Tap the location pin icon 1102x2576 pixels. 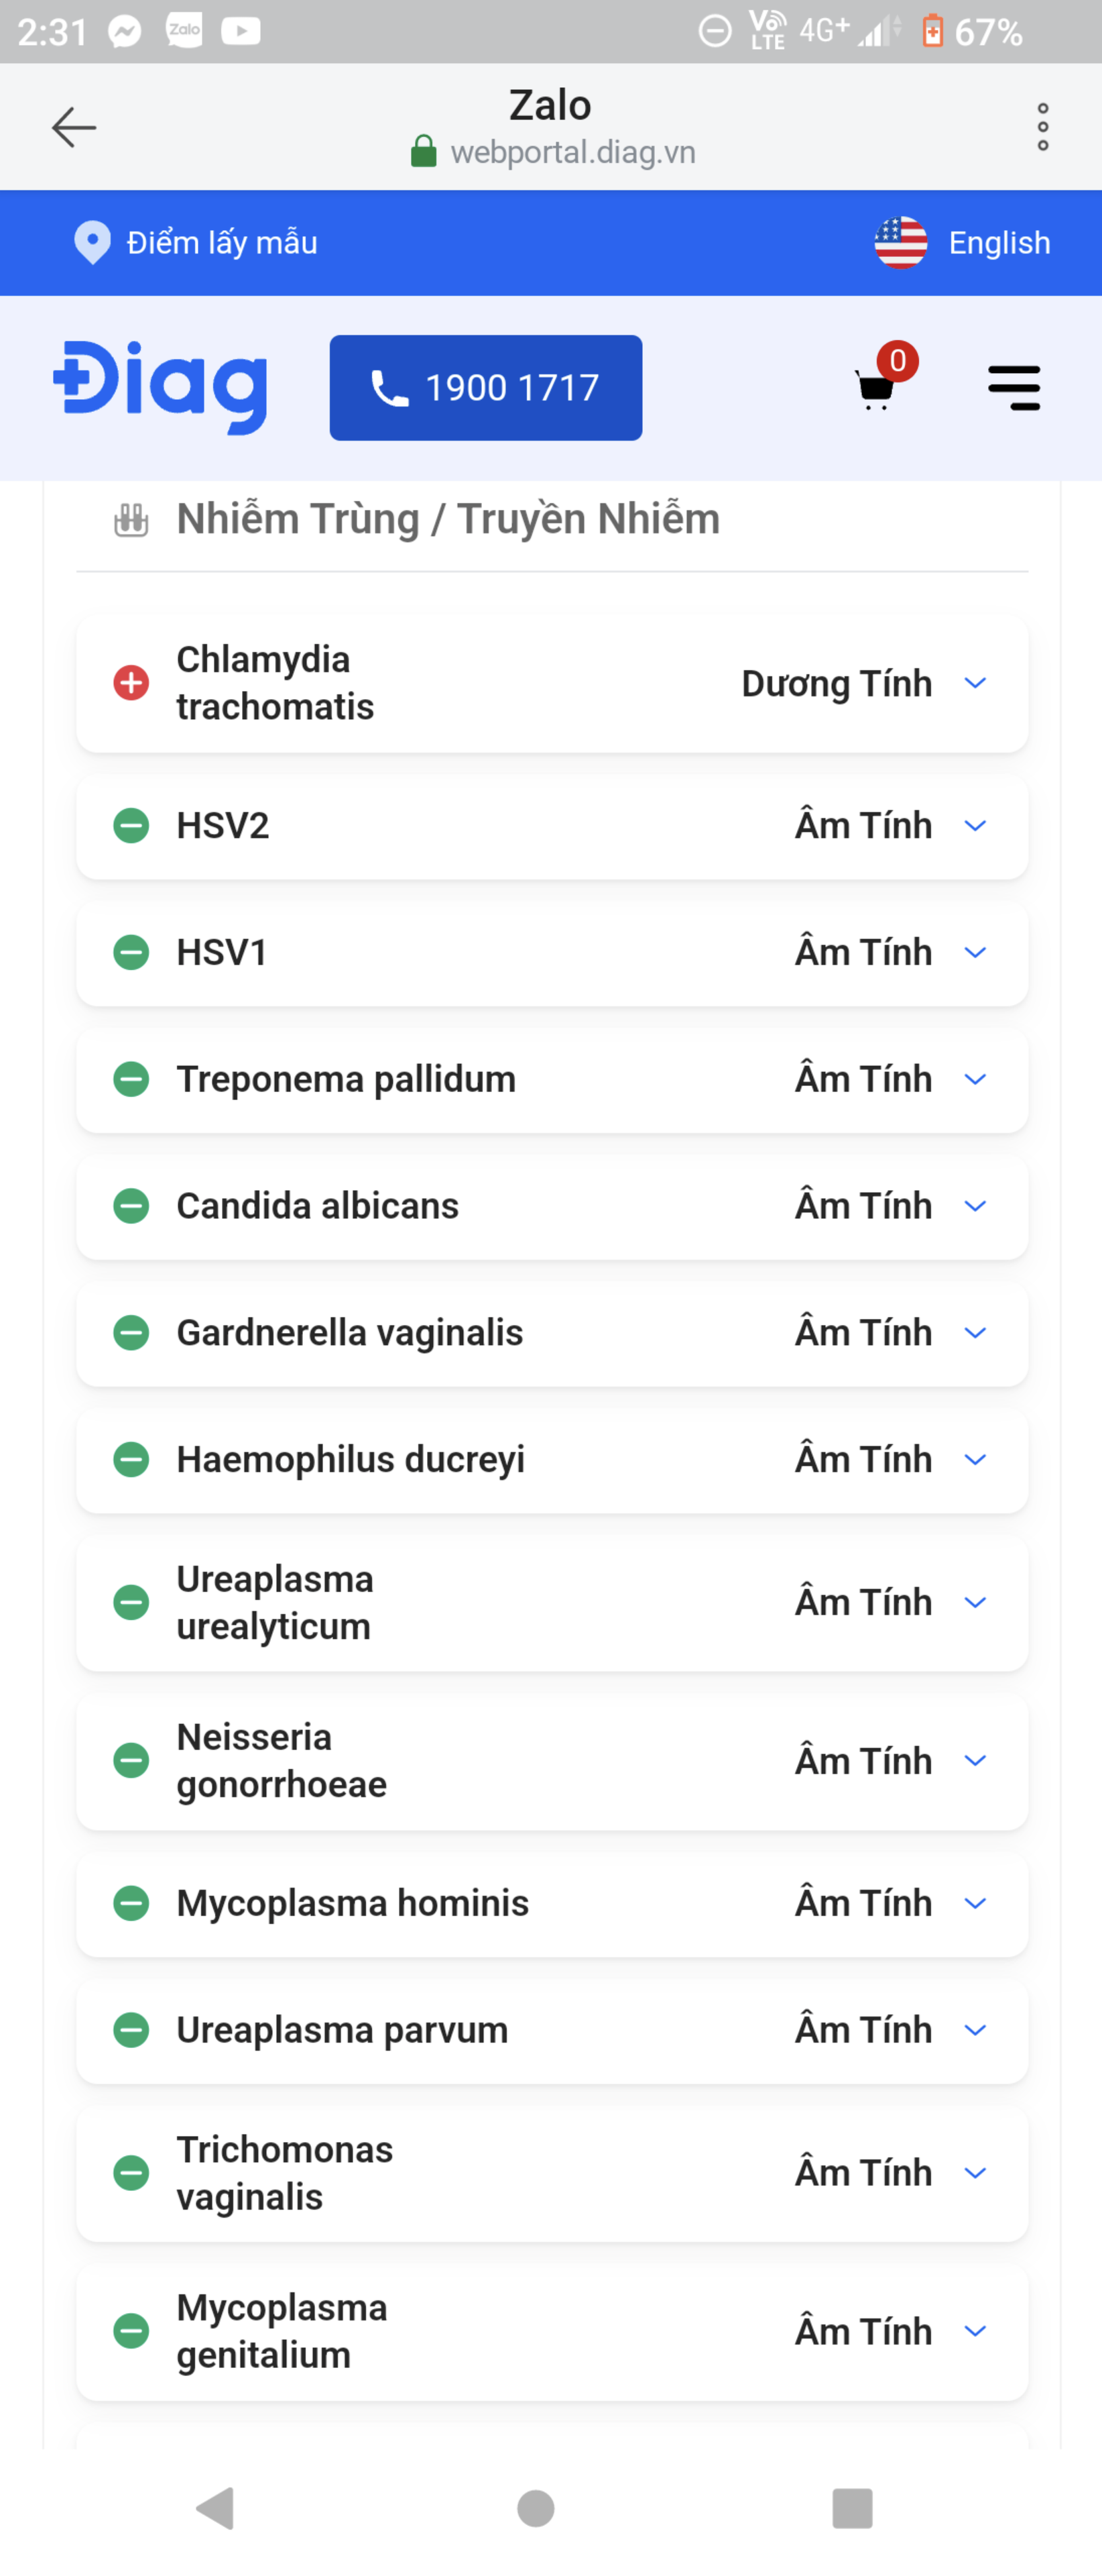point(93,242)
